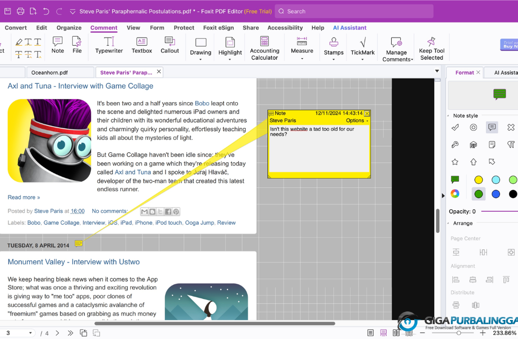Close the Steve Paris' Parap... document tab
Viewport: 518px width, 339px height.
[159, 72]
